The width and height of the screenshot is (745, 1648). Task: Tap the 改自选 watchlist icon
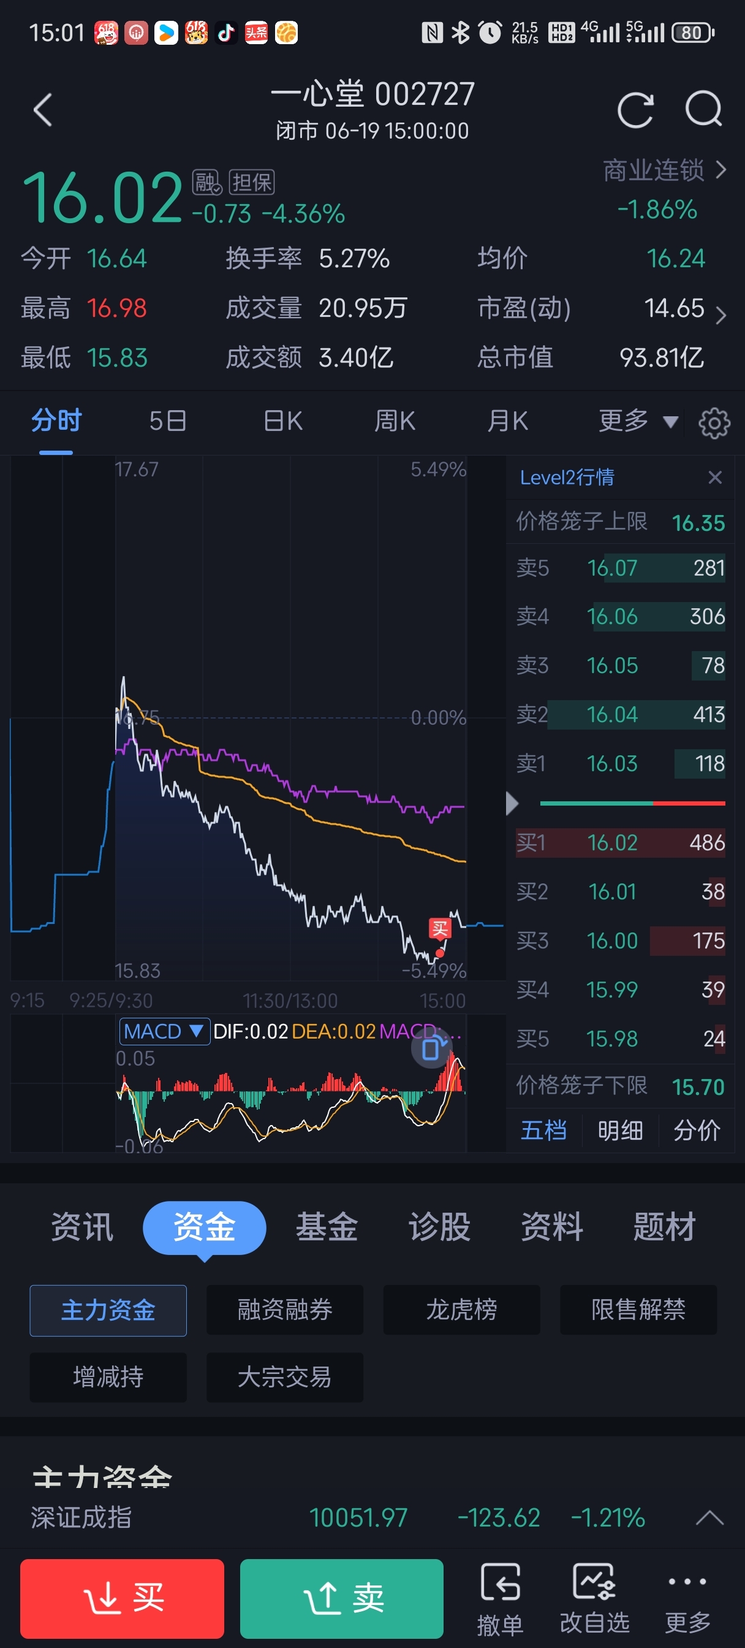(x=595, y=1598)
